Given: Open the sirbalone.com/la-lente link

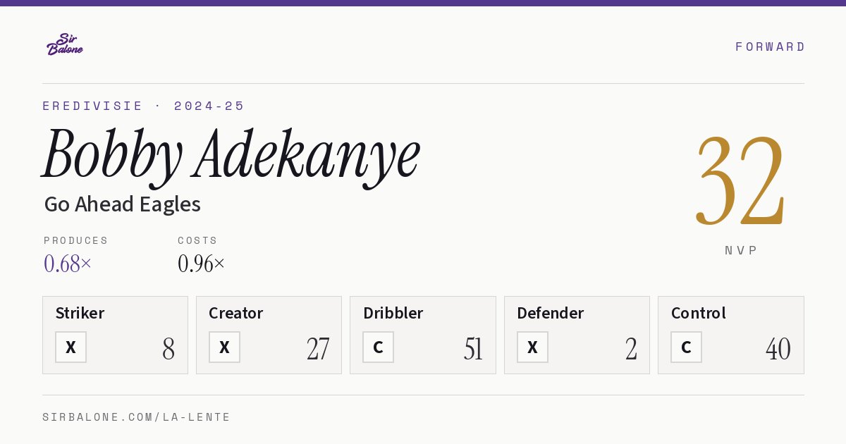Looking at the screenshot, I should pos(137,417).
